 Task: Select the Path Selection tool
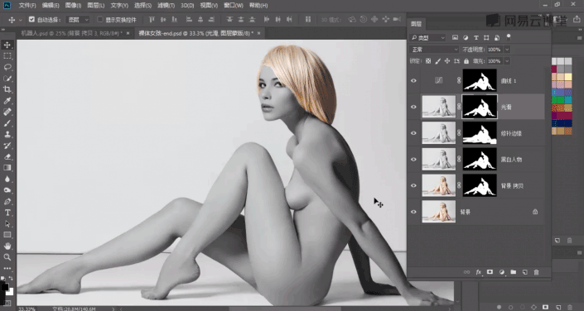click(7, 224)
